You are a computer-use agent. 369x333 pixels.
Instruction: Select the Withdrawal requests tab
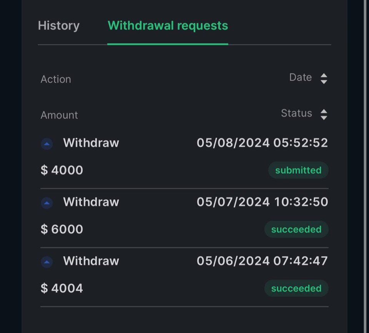click(168, 25)
